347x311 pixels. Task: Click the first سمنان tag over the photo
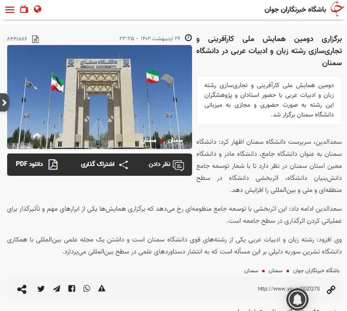tap(175, 140)
